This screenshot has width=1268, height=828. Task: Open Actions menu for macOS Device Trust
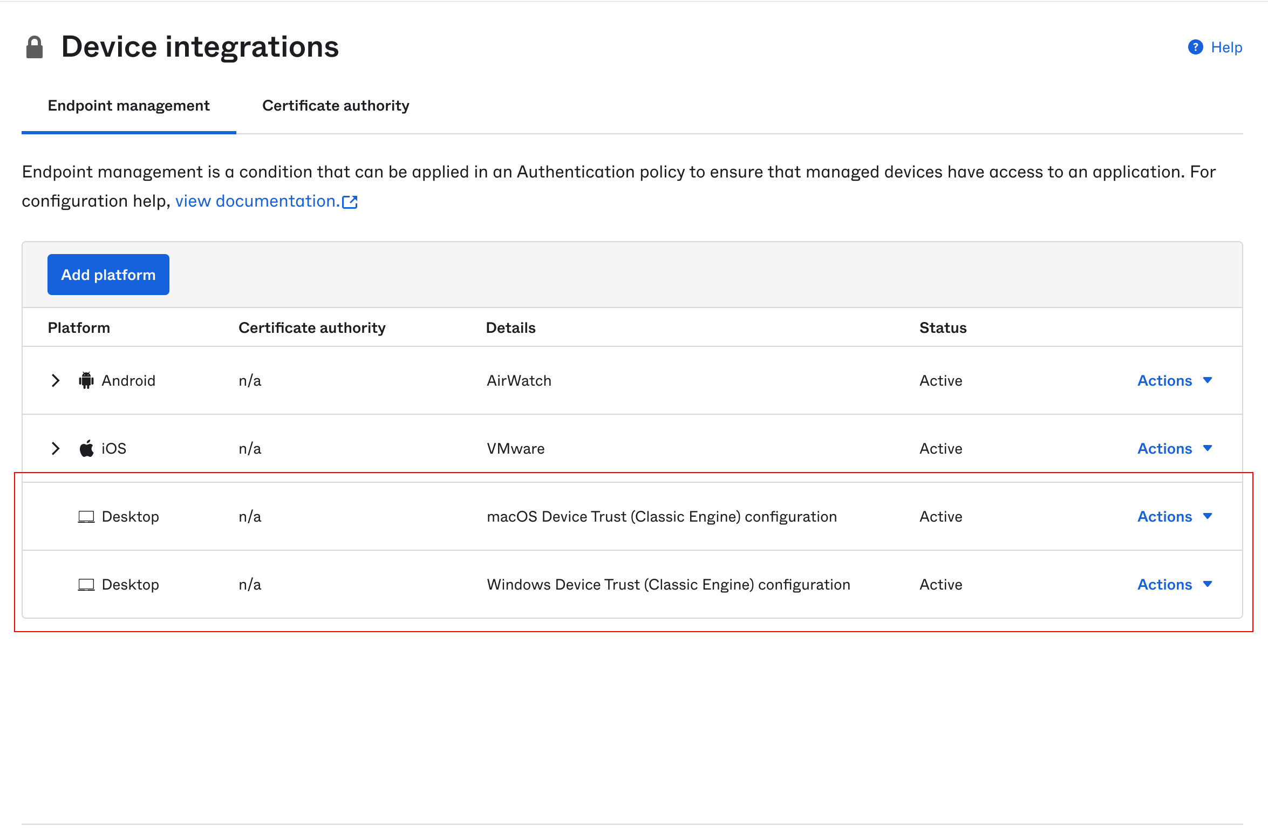pos(1164,516)
